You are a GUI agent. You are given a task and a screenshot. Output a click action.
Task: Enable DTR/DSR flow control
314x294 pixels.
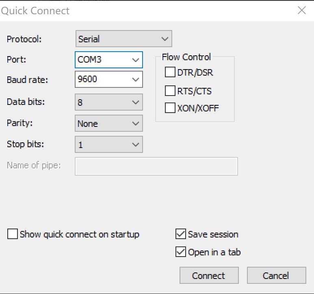(x=170, y=72)
